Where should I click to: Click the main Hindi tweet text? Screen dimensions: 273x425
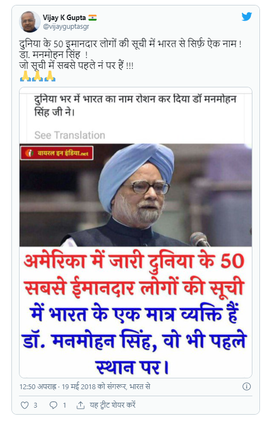click(130, 54)
